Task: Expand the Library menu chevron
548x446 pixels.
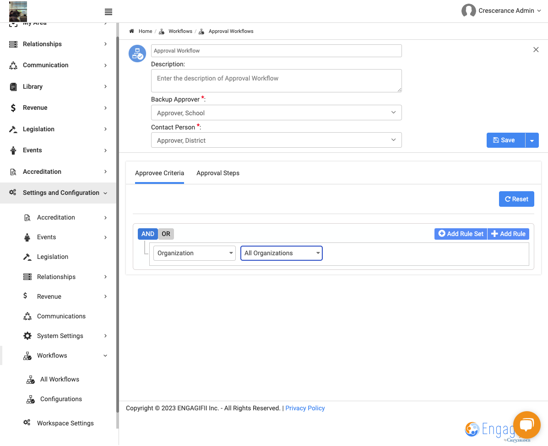Action: click(x=105, y=86)
